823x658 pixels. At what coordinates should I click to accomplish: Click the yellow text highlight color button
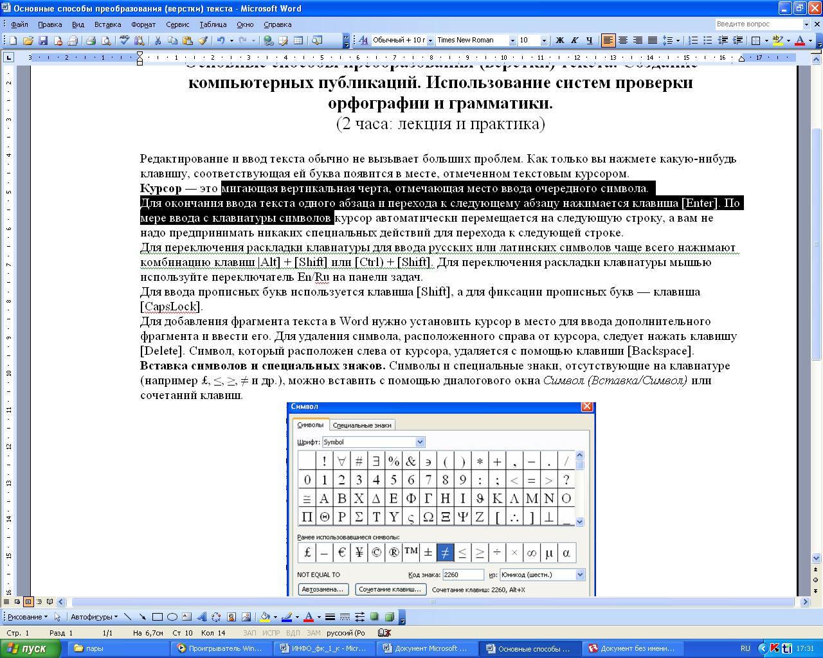click(x=777, y=40)
